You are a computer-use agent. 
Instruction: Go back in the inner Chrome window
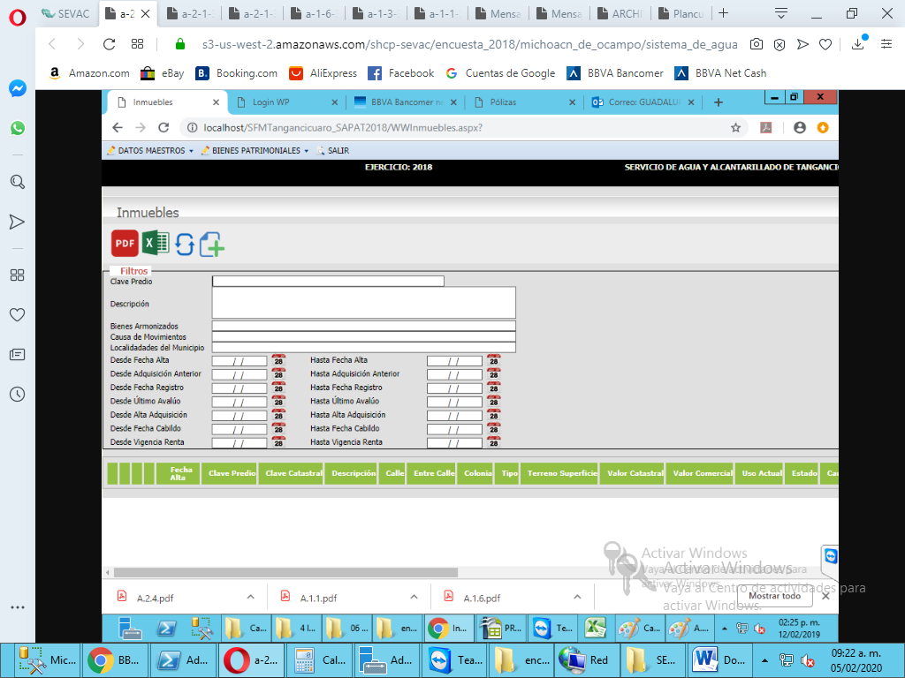click(x=118, y=128)
